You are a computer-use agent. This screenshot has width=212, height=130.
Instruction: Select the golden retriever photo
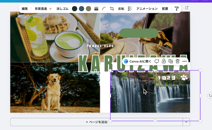point(55,88)
